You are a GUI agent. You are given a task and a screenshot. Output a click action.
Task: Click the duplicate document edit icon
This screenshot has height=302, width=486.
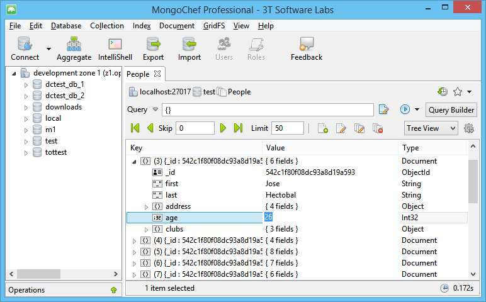pos(359,128)
